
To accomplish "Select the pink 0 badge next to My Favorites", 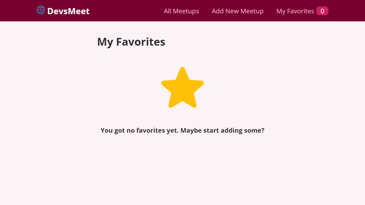I will (322, 11).
